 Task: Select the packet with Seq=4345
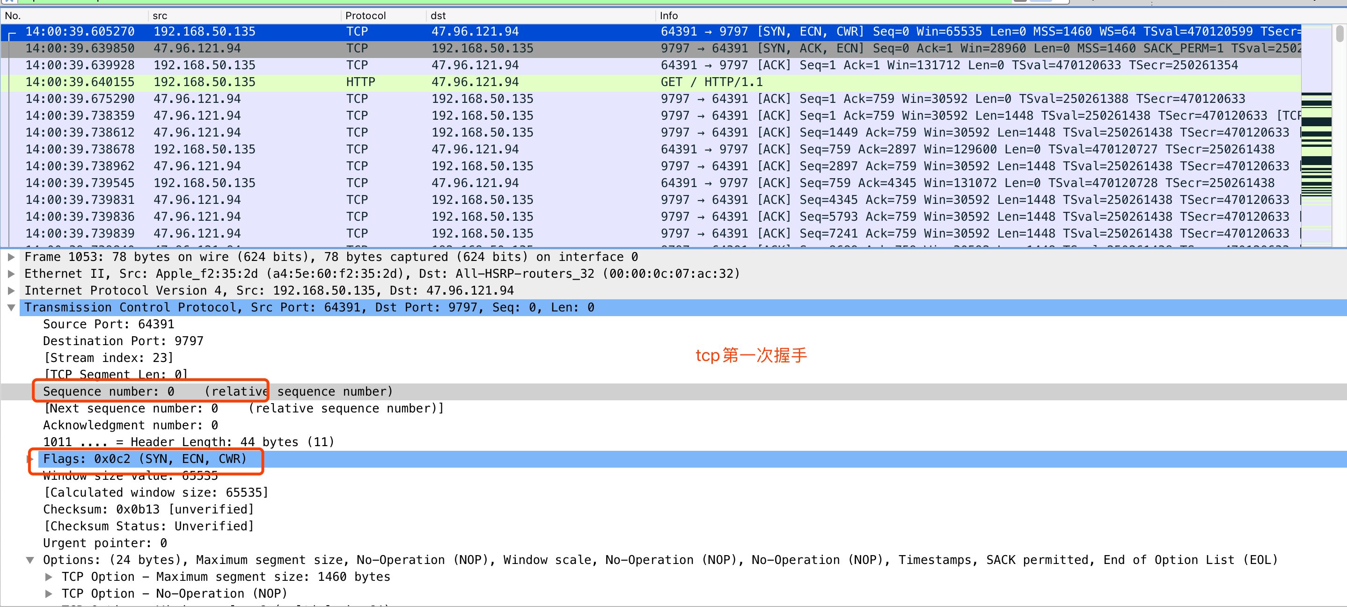click(651, 200)
